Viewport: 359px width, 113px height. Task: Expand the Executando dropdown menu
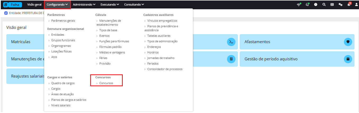point(110,4)
